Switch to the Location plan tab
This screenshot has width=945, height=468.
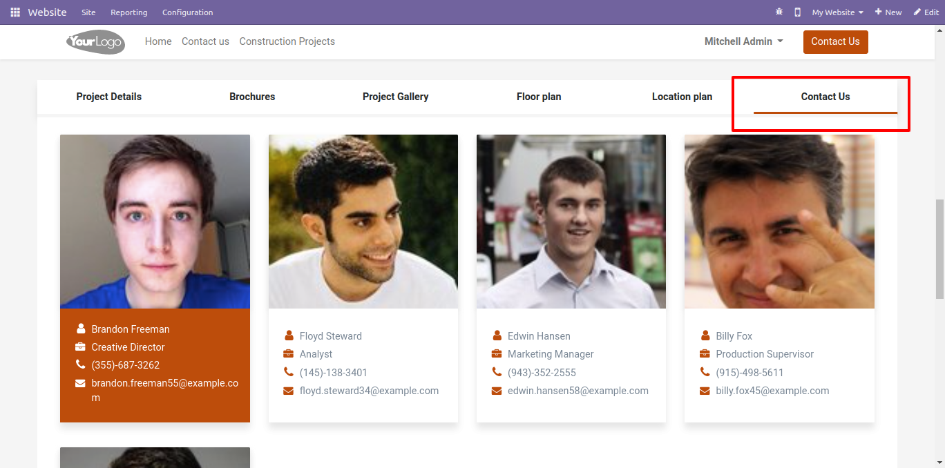coord(682,97)
